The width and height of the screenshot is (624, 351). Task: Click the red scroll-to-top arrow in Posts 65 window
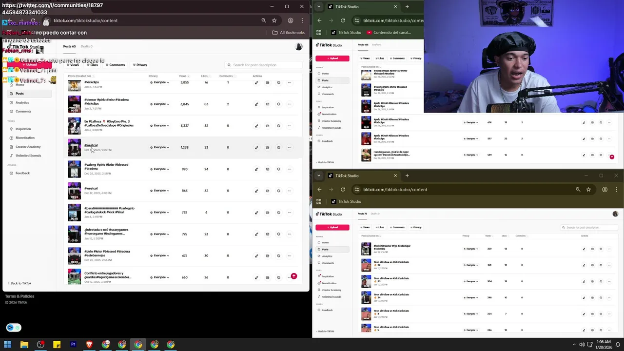coord(293,276)
